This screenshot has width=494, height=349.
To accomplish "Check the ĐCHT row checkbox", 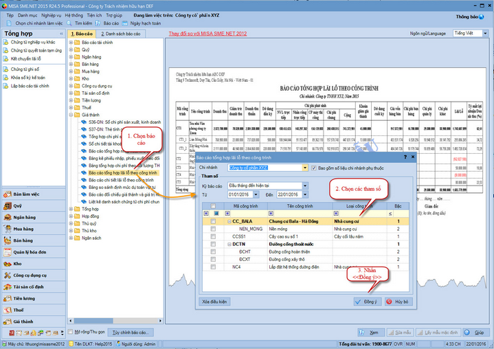I will click(x=213, y=251).
